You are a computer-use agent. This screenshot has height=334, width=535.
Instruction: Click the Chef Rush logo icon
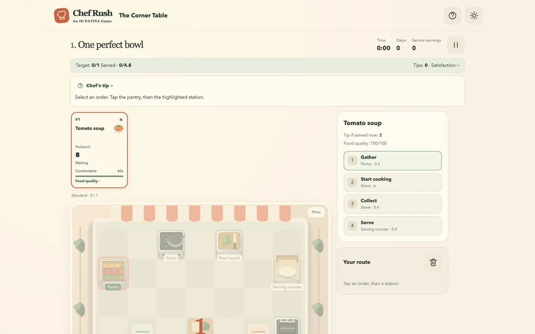[62, 16]
